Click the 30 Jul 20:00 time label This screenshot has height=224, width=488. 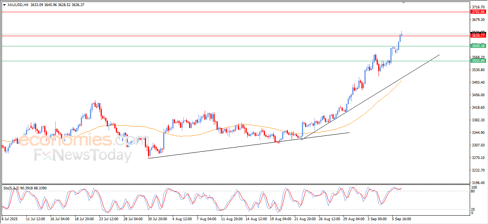[x=157, y=219]
